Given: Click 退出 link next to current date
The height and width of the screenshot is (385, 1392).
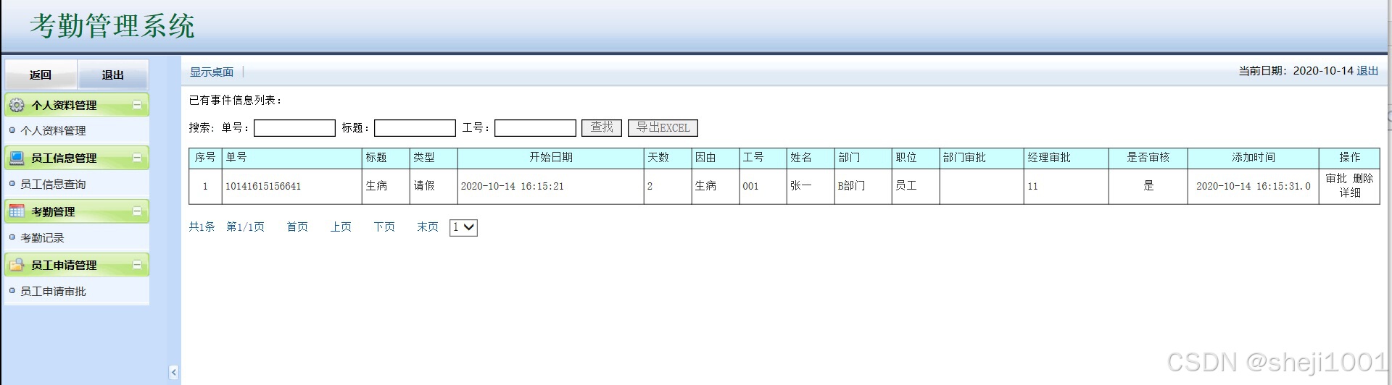Looking at the screenshot, I should point(1367,70).
